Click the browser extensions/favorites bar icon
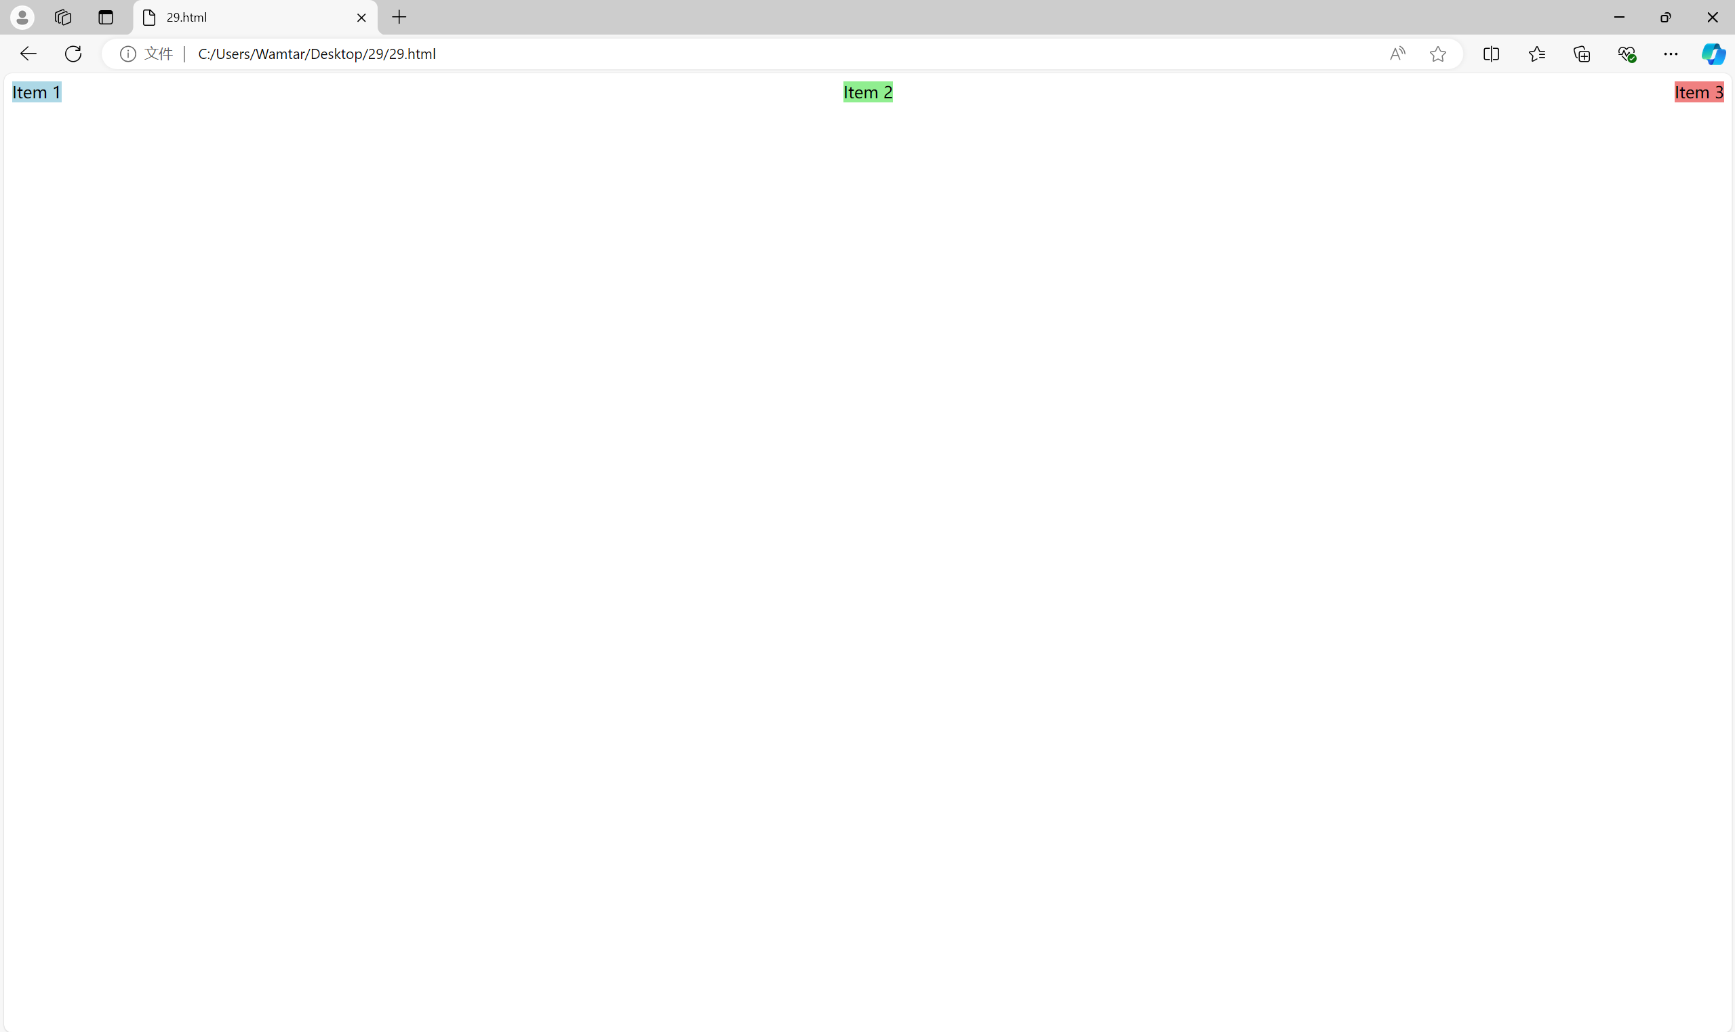This screenshot has height=1032, width=1735. point(1537,54)
